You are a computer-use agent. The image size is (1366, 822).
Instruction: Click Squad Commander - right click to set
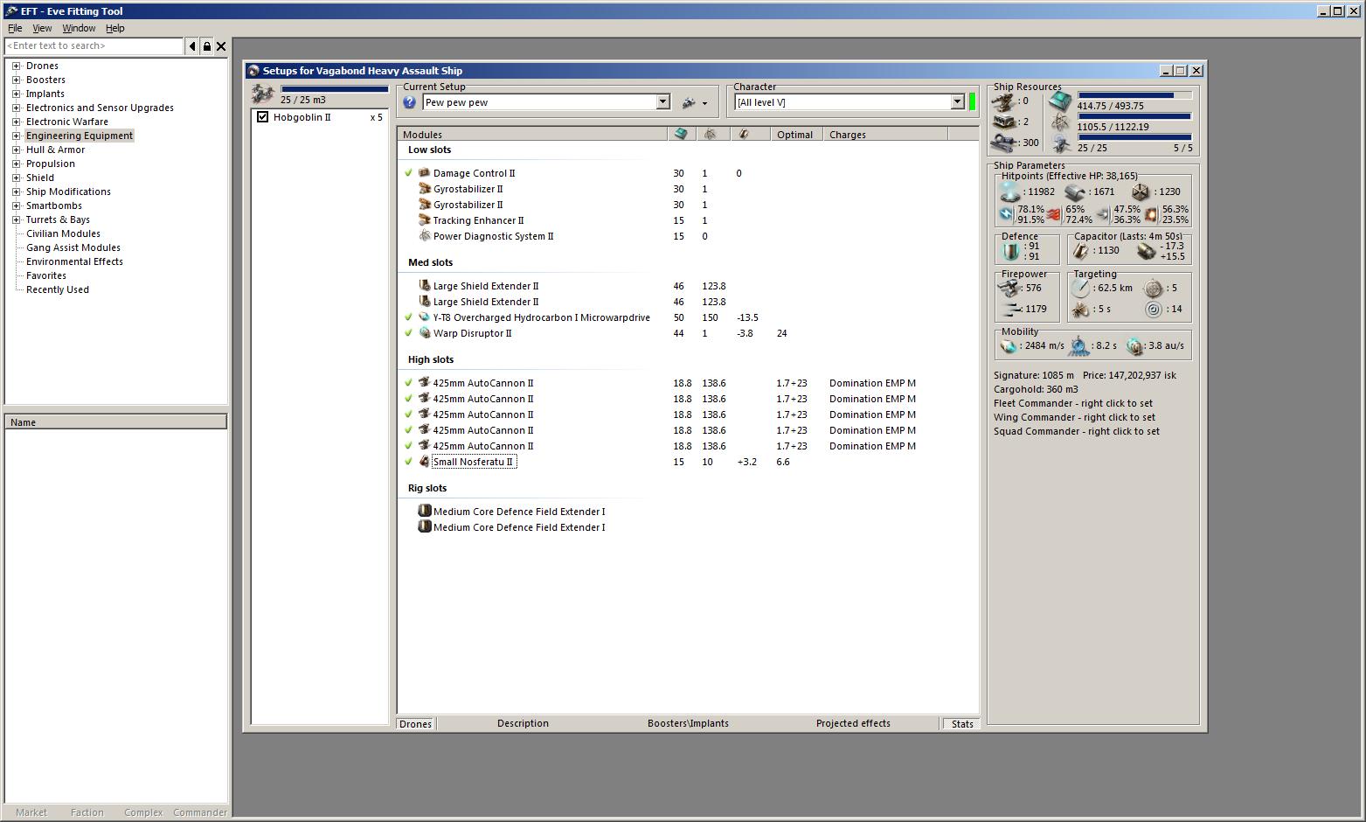point(1077,432)
